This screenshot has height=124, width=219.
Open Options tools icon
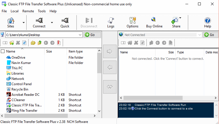point(132,20)
